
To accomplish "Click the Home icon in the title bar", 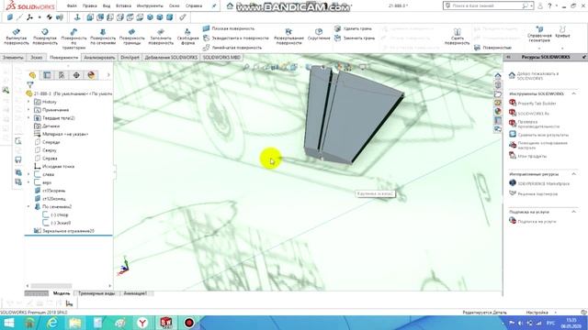I will (x=231, y=6).
